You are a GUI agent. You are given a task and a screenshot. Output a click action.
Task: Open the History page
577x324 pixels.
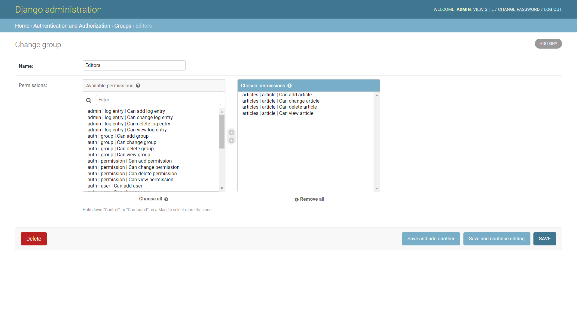pos(548,43)
